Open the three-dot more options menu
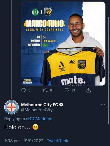Screen dimensions: 110x146 click(103, 105)
